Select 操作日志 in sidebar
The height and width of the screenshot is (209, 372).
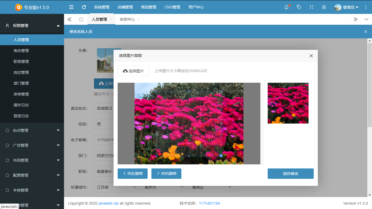tap(32, 105)
